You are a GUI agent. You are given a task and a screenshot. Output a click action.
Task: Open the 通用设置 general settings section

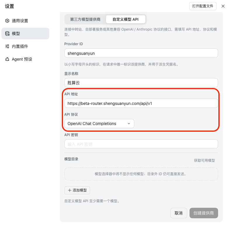(25, 21)
